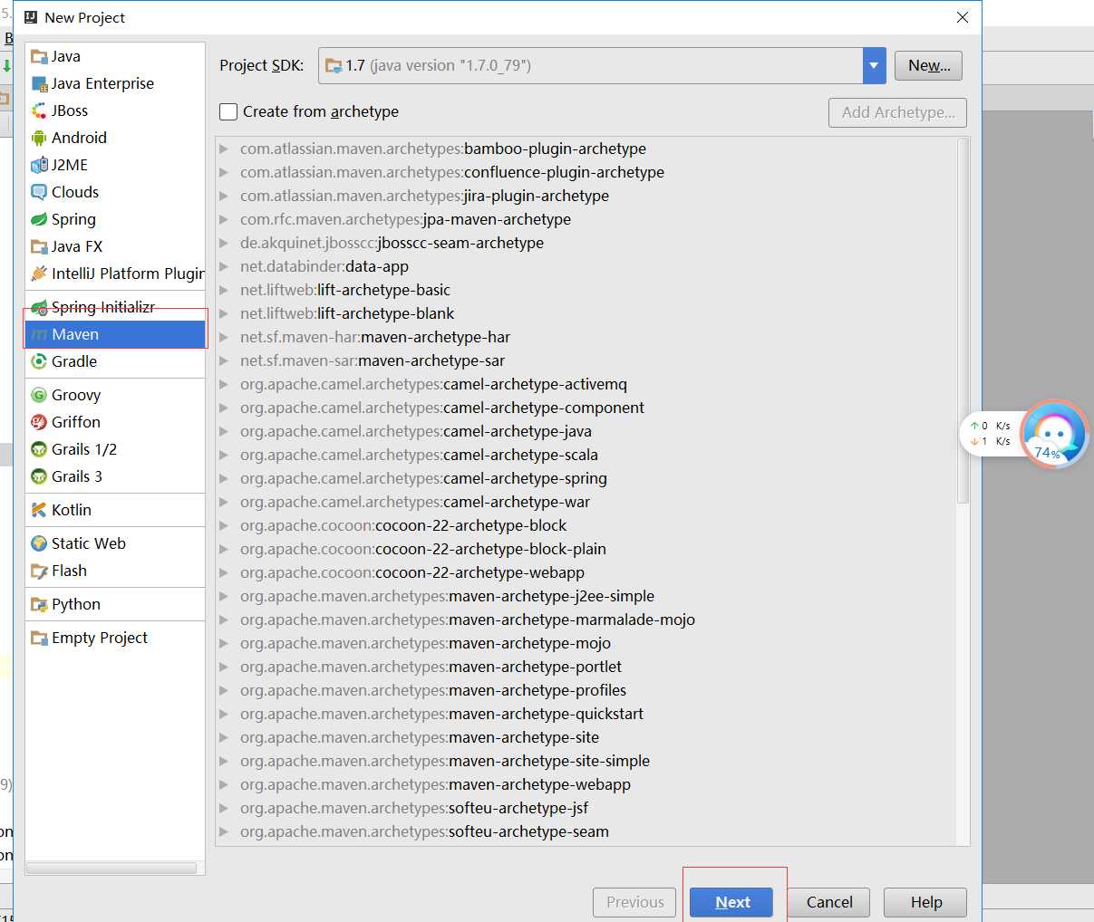Cancel the New Project dialog
Image resolution: width=1094 pixels, height=922 pixels.
coord(829,902)
